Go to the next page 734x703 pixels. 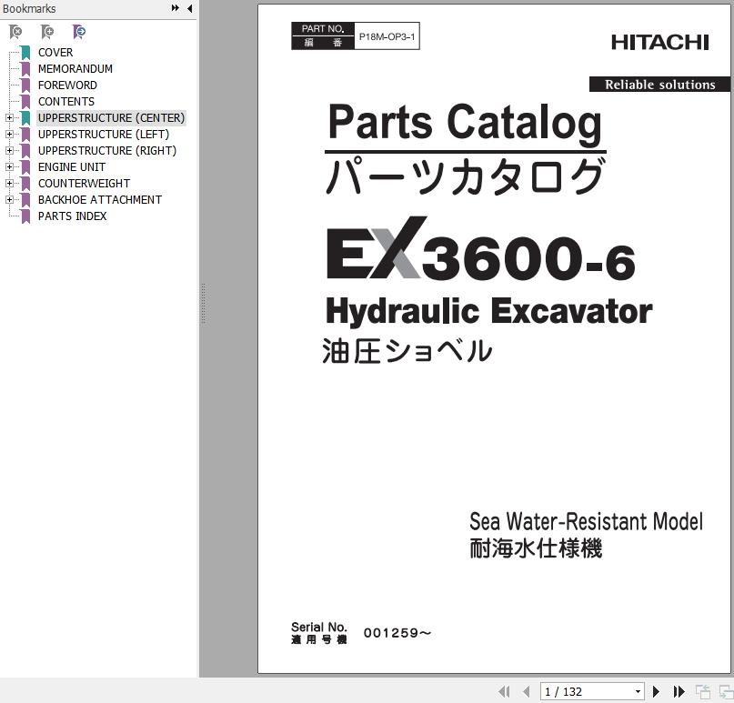tap(656, 691)
